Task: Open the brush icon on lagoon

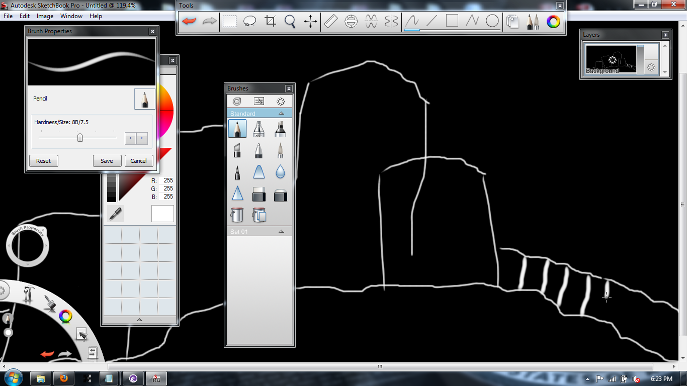Action: pos(49,303)
